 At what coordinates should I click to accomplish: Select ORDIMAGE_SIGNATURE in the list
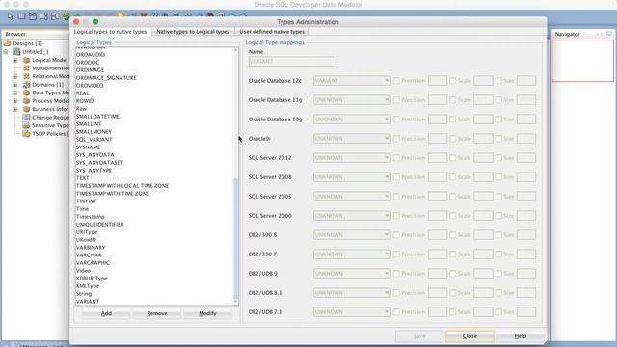[x=106, y=78]
